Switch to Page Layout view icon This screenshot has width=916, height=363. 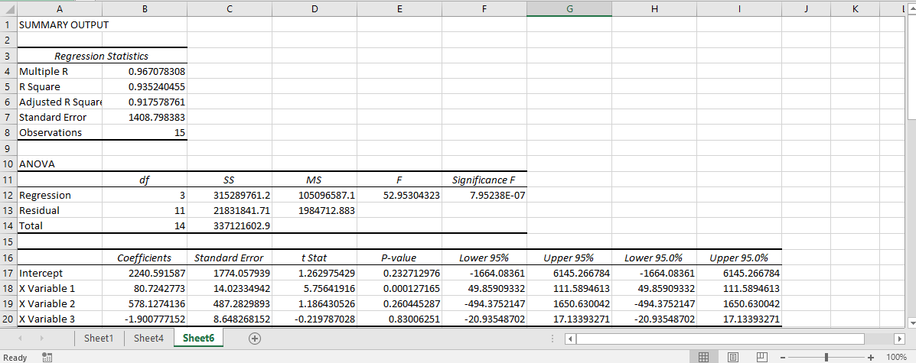733,357
